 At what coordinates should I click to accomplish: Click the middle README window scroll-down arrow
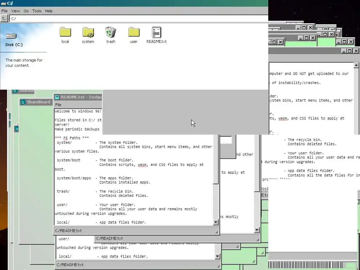[257, 230]
